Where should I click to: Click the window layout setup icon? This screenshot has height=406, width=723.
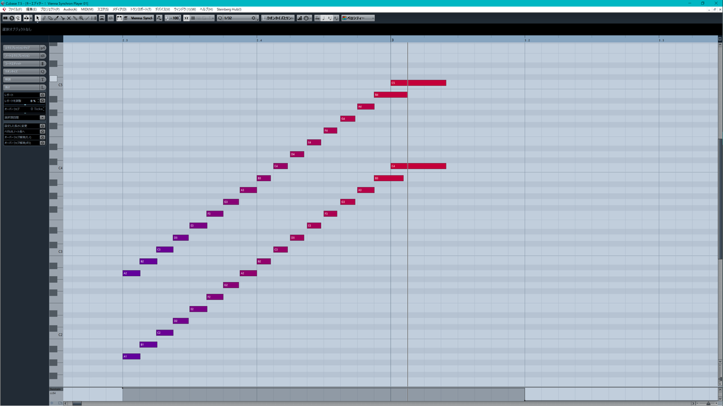5,18
